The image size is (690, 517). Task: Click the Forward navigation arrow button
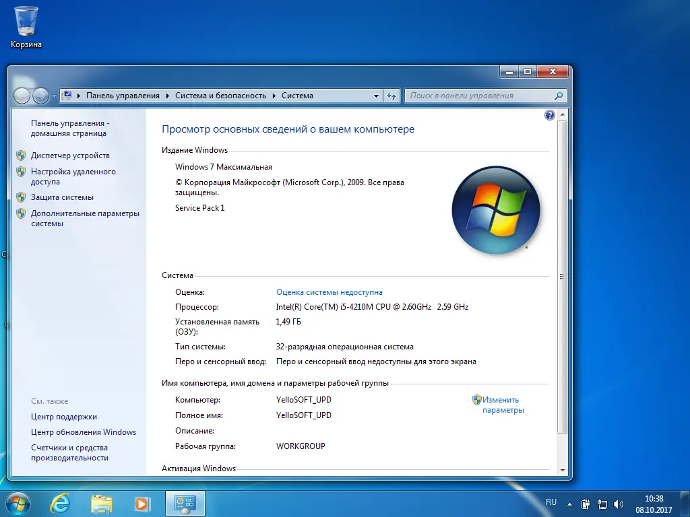(x=41, y=96)
